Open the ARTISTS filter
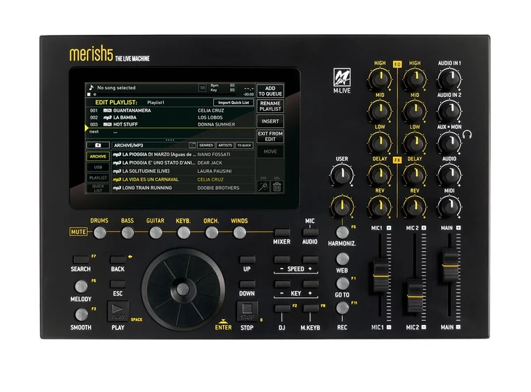Viewport: 531px width, 392px height. [225, 145]
